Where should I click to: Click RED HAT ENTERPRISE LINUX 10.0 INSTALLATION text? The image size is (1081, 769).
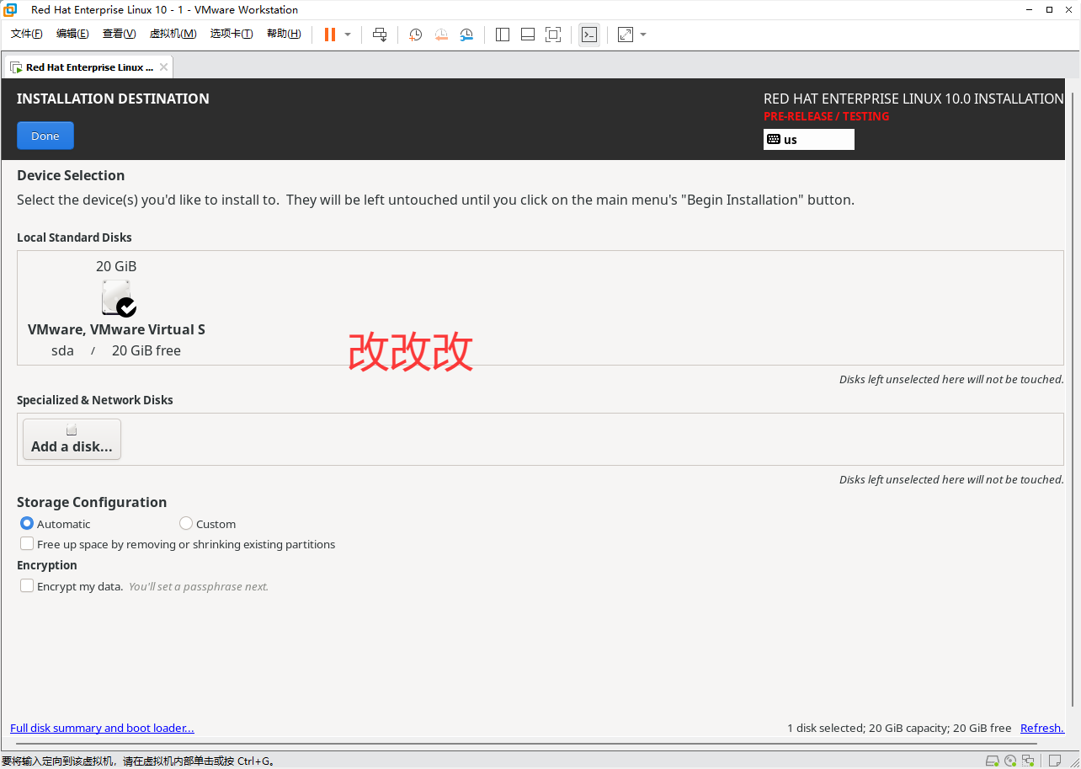[913, 99]
